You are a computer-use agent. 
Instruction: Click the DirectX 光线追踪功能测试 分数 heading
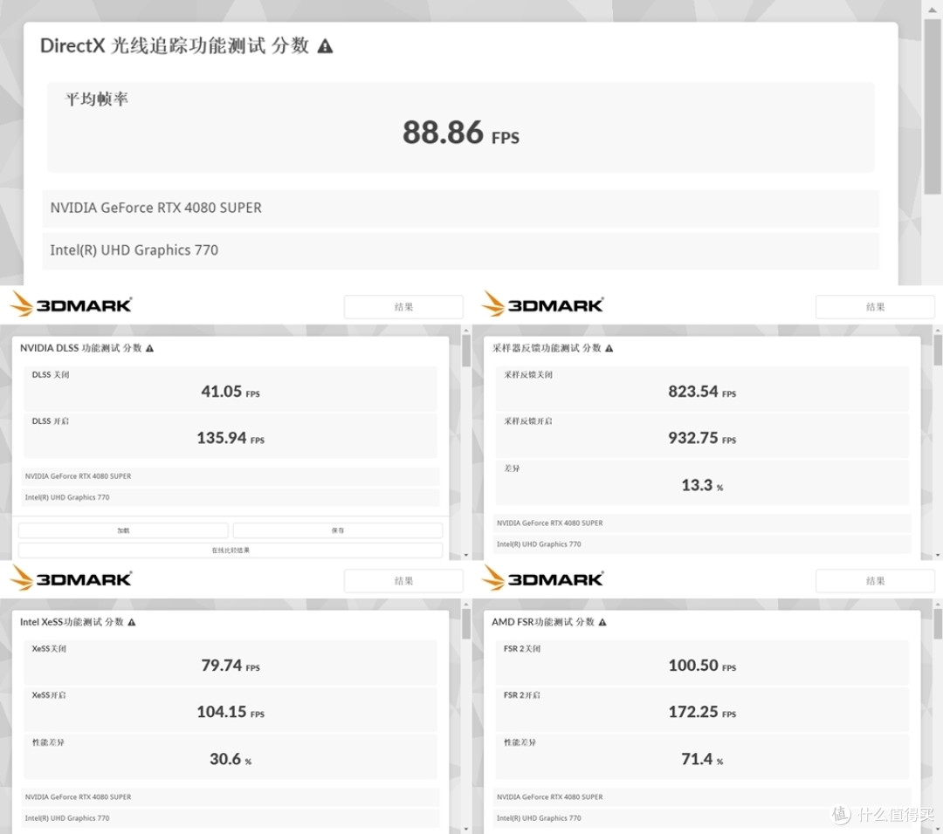[175, 45]
